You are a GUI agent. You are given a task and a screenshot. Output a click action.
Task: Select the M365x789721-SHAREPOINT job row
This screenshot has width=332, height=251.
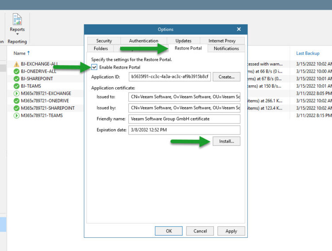(46, 108)
